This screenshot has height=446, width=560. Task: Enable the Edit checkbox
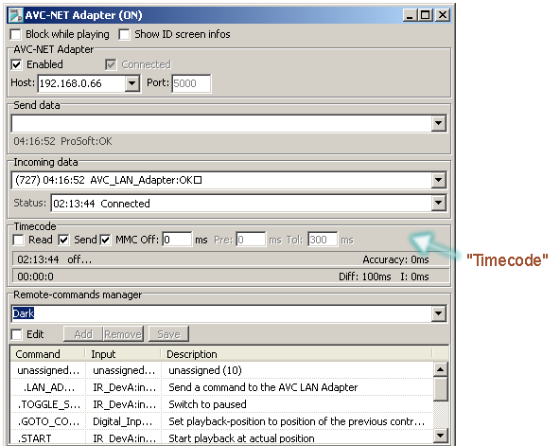click(16, 335)
